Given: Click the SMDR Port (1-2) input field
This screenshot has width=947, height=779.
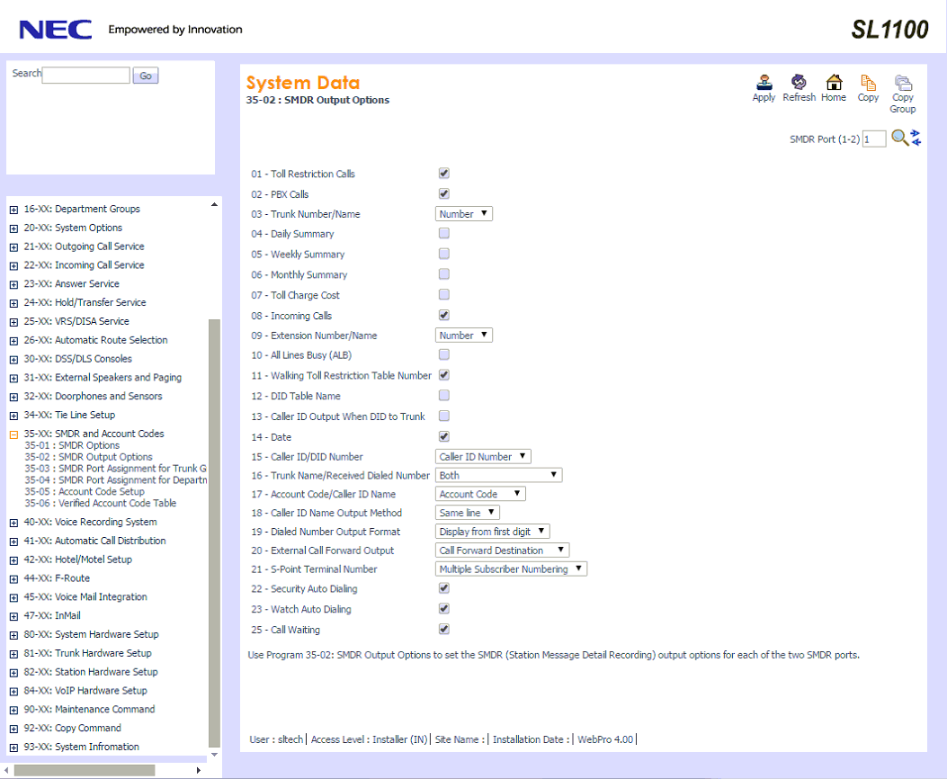Looking at the screenshot, I should pyautogui.click(x=874, y=139).
